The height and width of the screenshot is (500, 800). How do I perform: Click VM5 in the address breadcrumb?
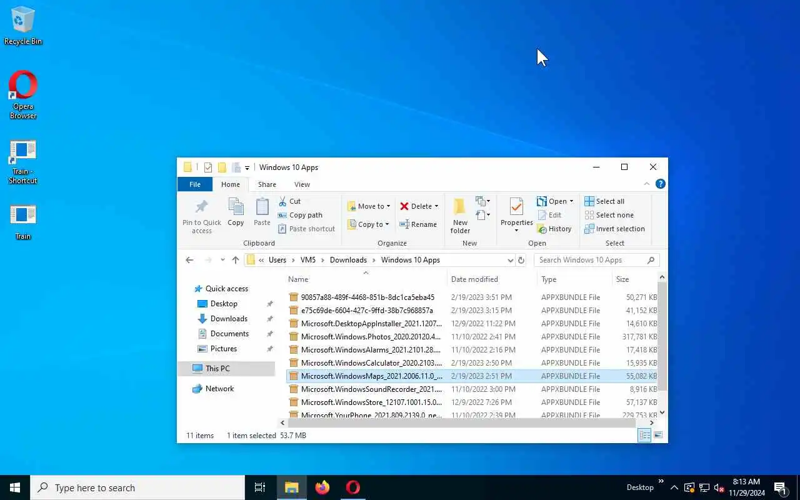tap(308, 260)
